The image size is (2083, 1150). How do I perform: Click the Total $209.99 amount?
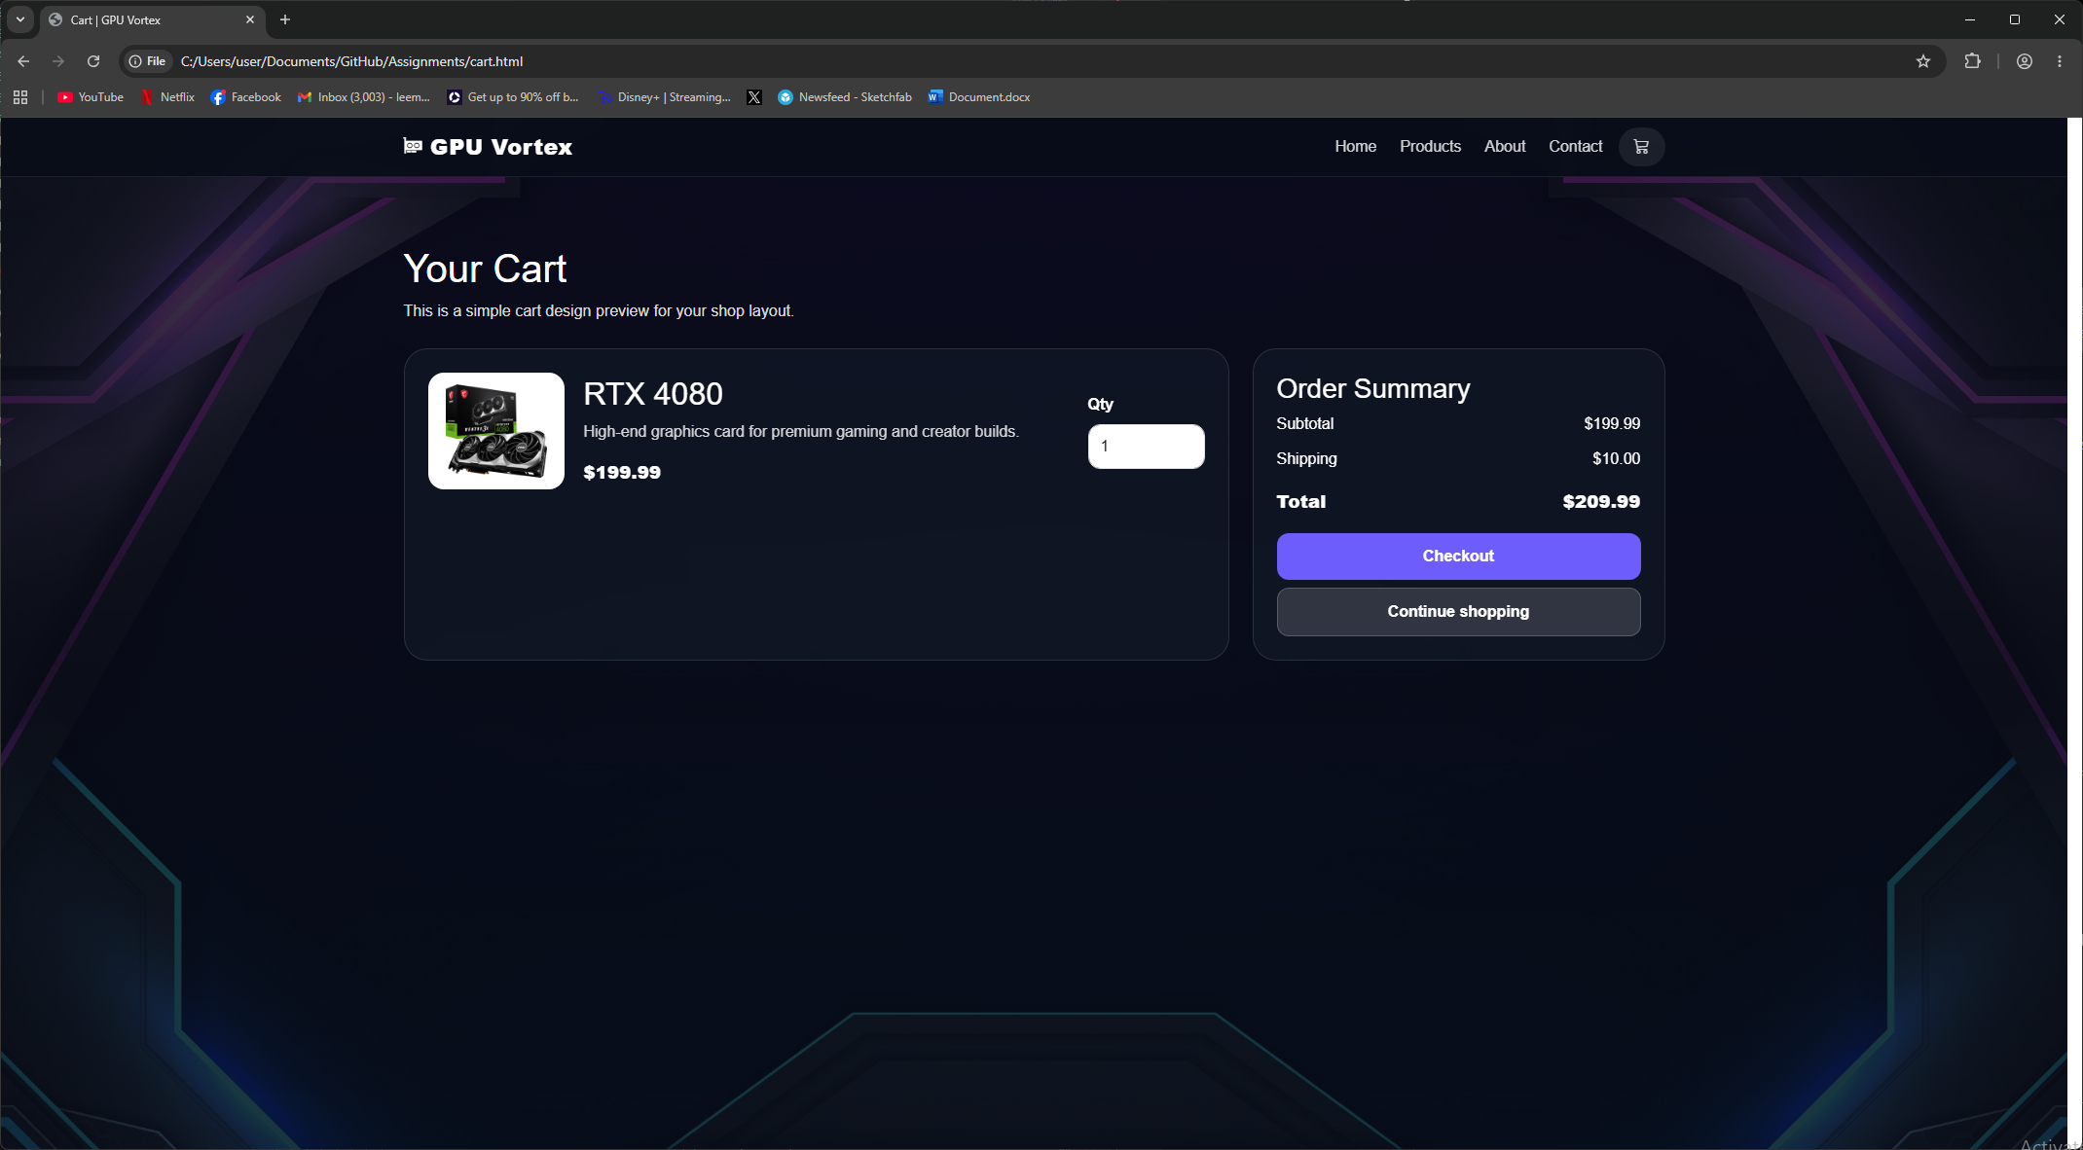1601,502
